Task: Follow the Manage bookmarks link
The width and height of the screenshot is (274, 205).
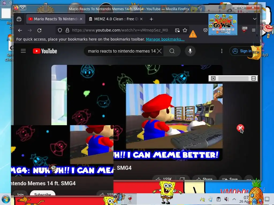Action: click(x=165, y=39)
